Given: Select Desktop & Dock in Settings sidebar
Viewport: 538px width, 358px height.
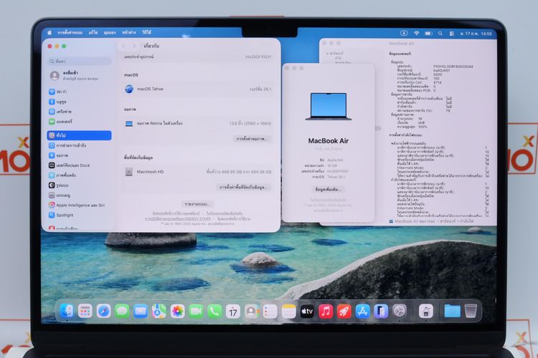Looking at the screenshot, I should [79, 165].
